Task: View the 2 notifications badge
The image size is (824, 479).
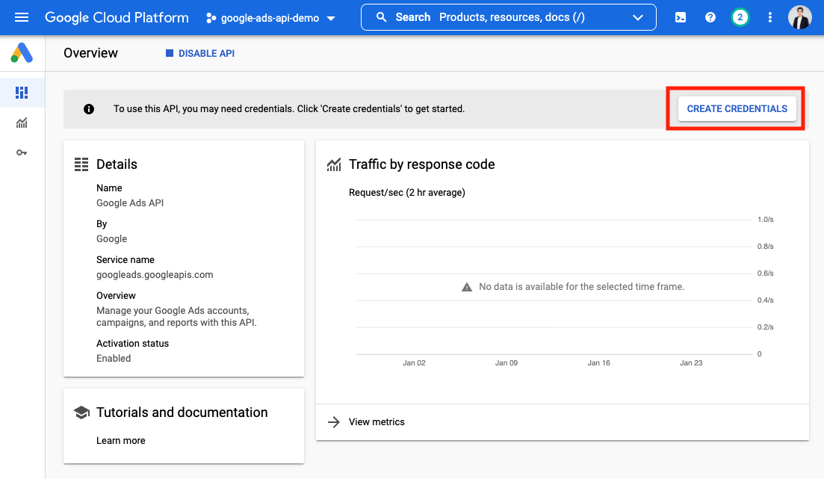Action: [740, 17]
